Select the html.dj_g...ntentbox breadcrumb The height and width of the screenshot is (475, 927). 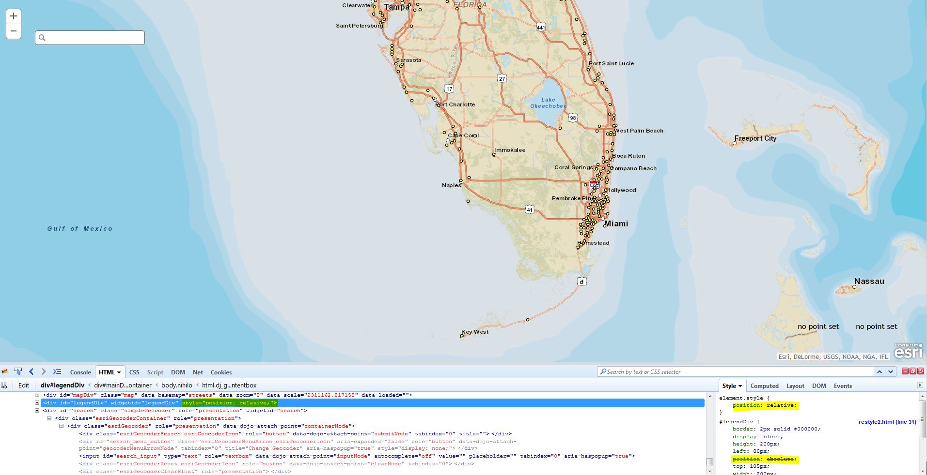pyautogui.click(x=229, y=386)
